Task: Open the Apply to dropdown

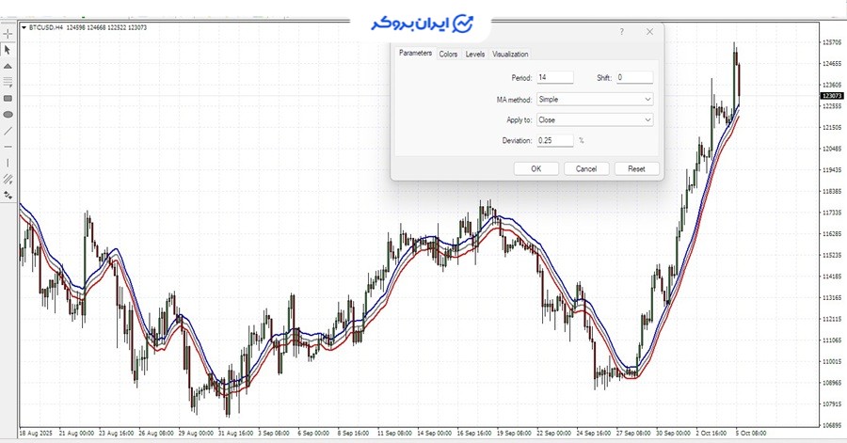Action: click(594, 119)
